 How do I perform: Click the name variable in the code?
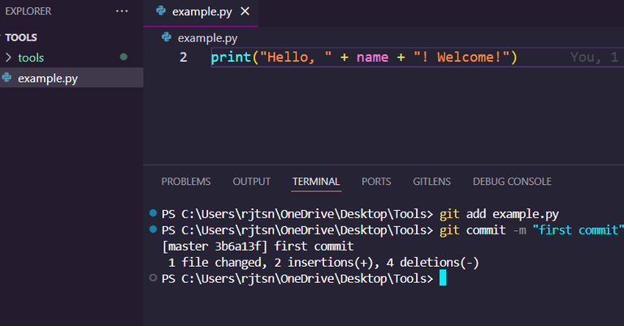(372, 58)
